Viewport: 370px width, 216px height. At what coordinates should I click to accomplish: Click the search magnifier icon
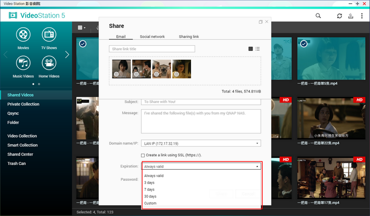318,16
